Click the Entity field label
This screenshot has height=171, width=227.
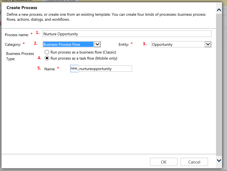(x=124, y=44)
